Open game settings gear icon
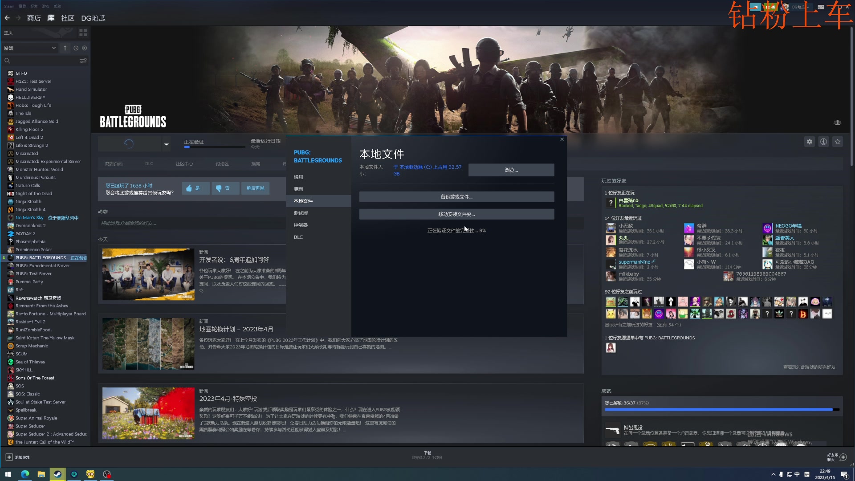855x481 pixels. pyautogui.click(x=810, y=142)
